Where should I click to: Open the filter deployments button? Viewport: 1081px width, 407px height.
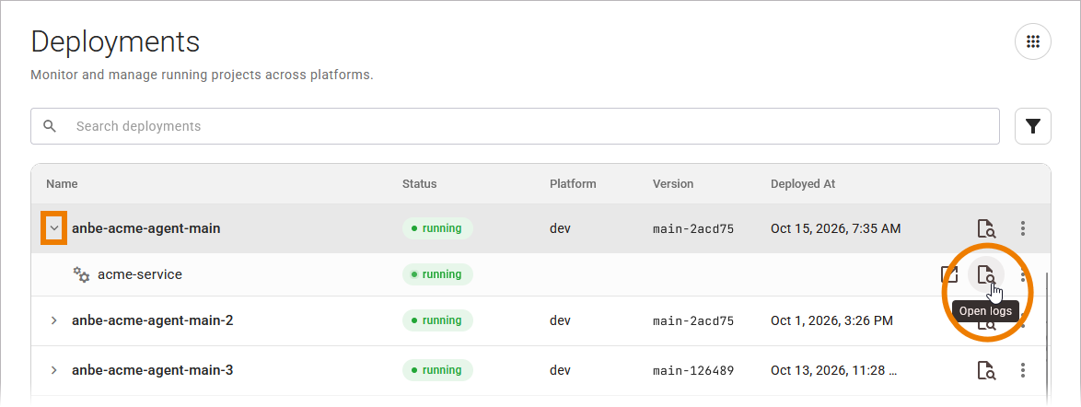tap(1033, 126)
